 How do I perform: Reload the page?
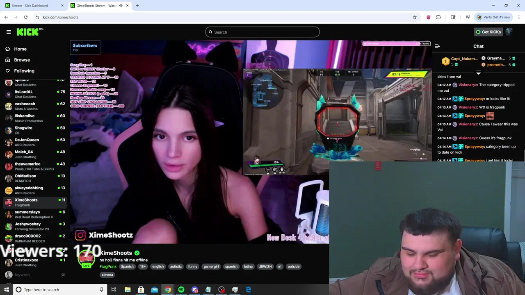[25, 17]
